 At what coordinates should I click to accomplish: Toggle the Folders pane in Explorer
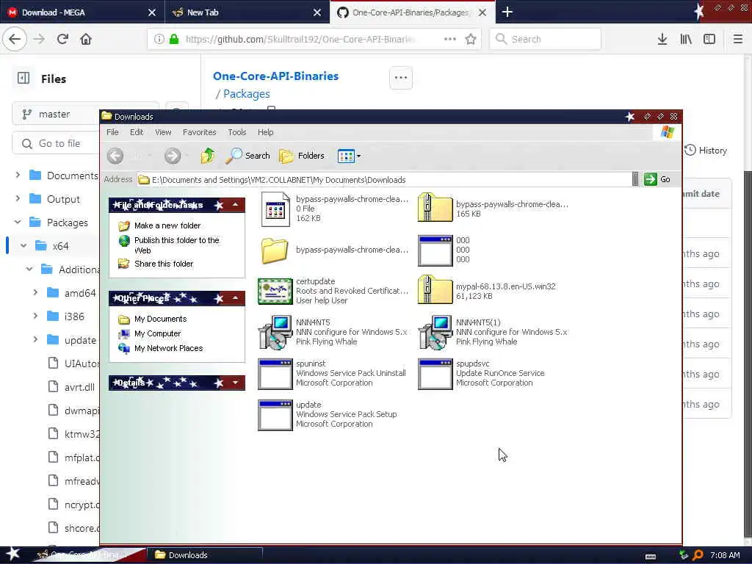[x=302, y=156]
